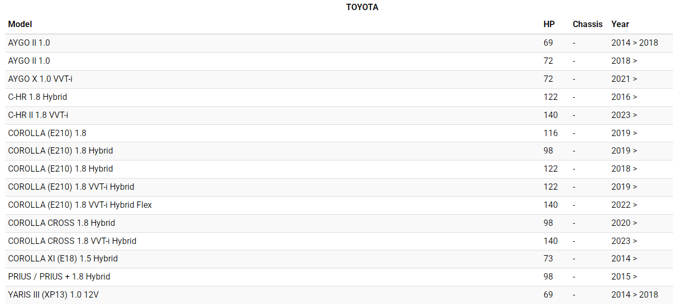The height and width of the screenshot is (304, 673).
Task: Click the HP column header
Action: tap(549, 24)
